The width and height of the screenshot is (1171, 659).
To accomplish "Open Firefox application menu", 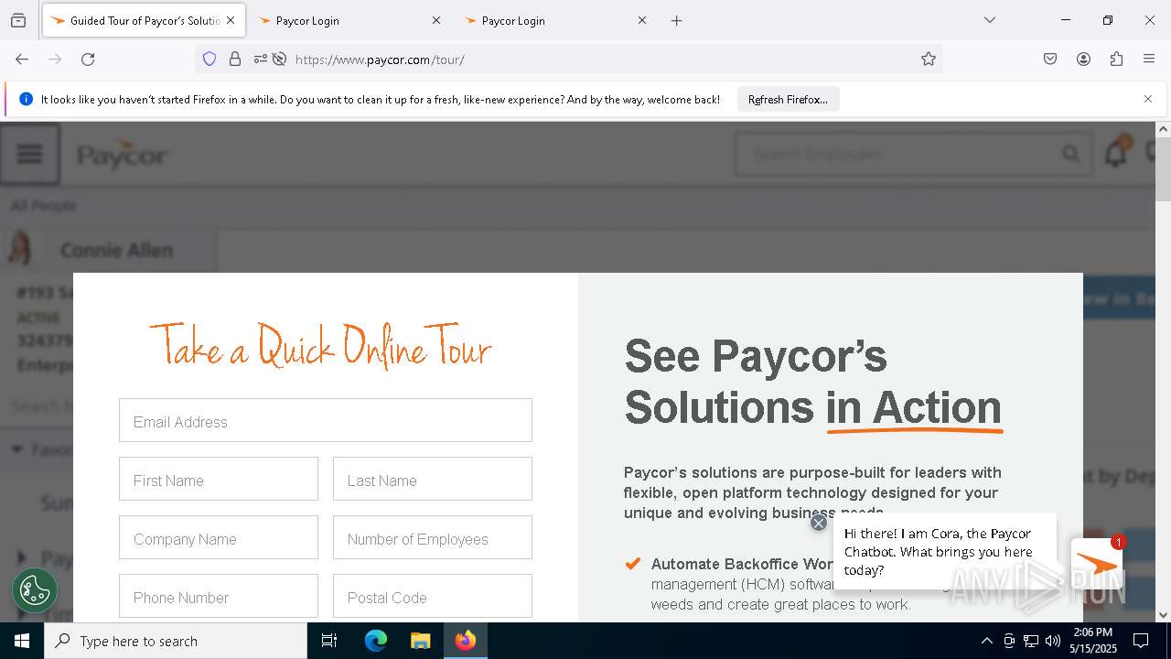I will (x=1149, y=59).
